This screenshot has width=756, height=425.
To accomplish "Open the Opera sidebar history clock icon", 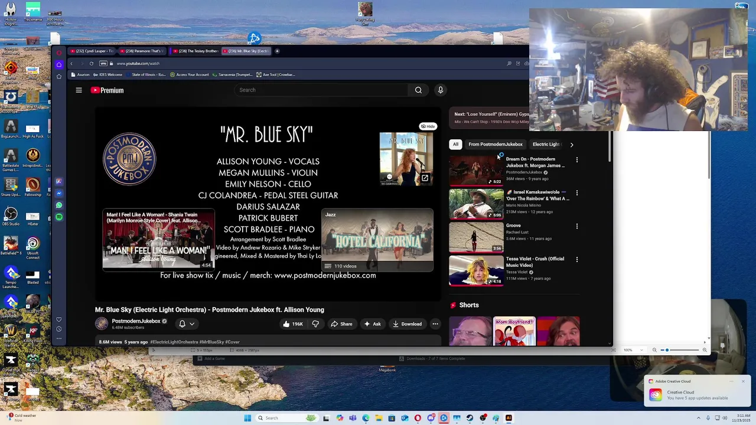I will [x=59, y=329].
